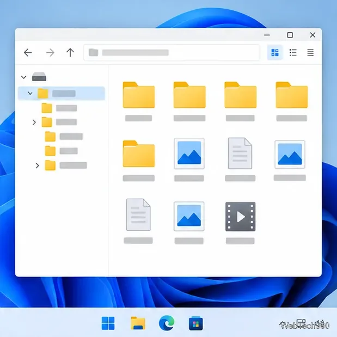This screenshot has height=337, width=337.
Task: Go forward using the right arrow
Action: (50, 52)
